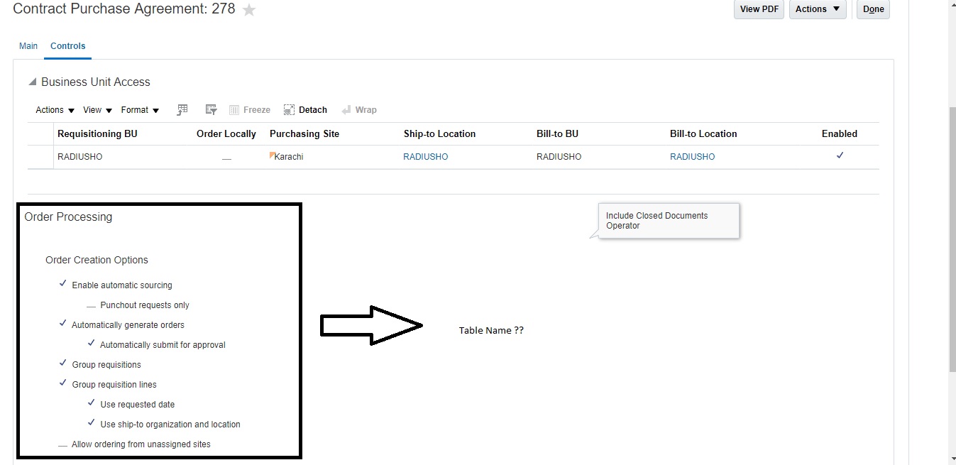The width and height of the screenshot is (956, 465).
Task: Open the table Actions dropdown menu
Action: [55, 110]
